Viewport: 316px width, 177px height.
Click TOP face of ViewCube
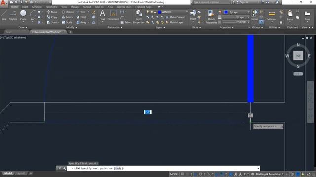298,56
